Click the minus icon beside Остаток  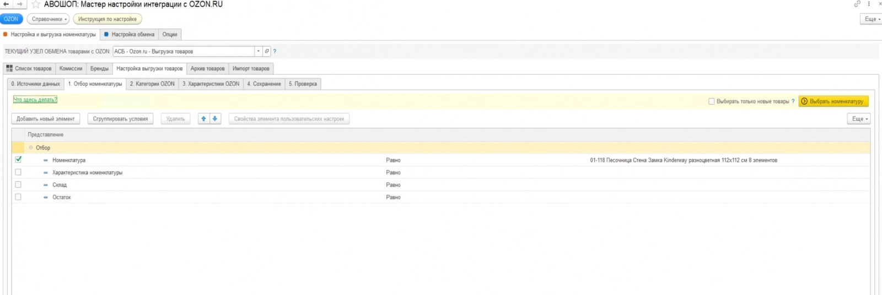point(46,197)
